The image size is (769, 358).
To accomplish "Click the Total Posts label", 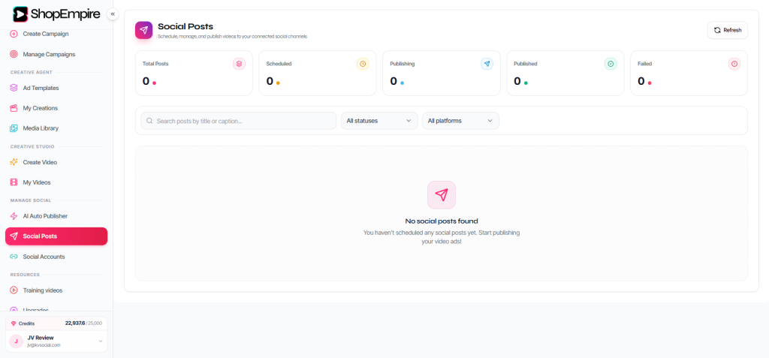I will [x=155, y=64].
